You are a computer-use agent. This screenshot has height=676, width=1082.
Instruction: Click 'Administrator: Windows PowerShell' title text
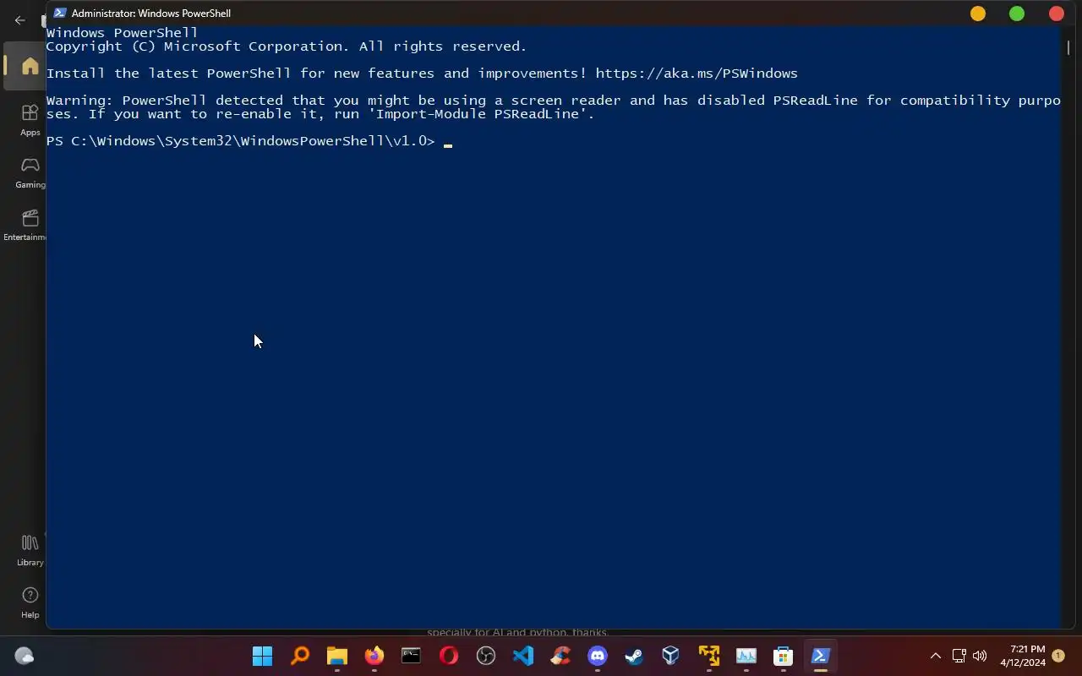pos(151,13)
